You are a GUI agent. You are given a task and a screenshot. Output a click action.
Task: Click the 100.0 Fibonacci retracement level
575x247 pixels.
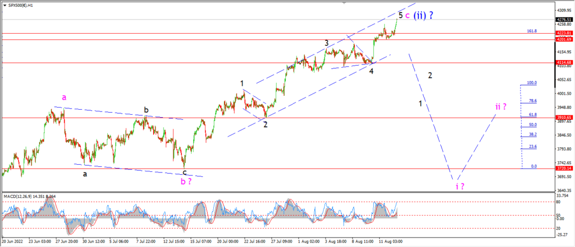(x=532, y=83)
